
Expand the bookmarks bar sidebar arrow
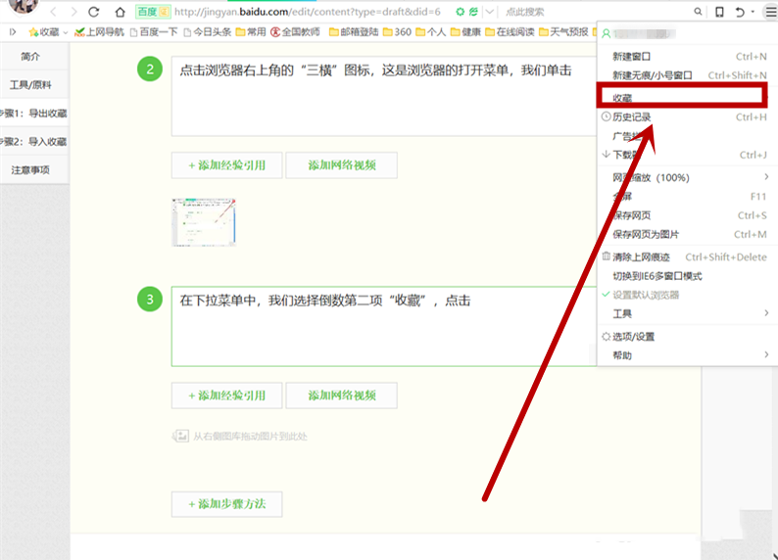[x=13, y=32]
